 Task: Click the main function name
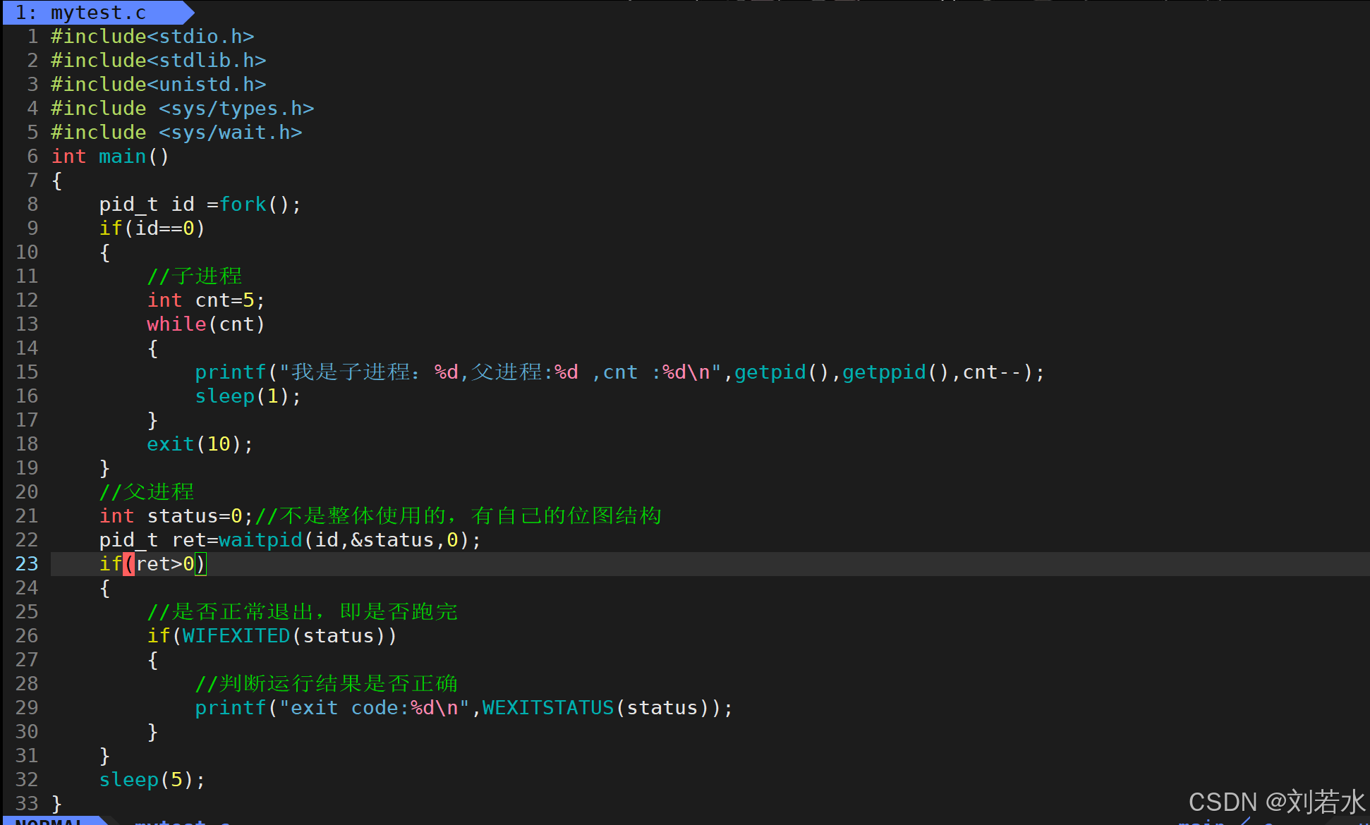[x=122, y=157]
